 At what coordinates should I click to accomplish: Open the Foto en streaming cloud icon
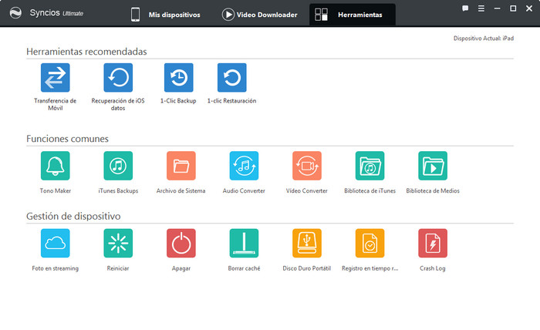point(55,243)
